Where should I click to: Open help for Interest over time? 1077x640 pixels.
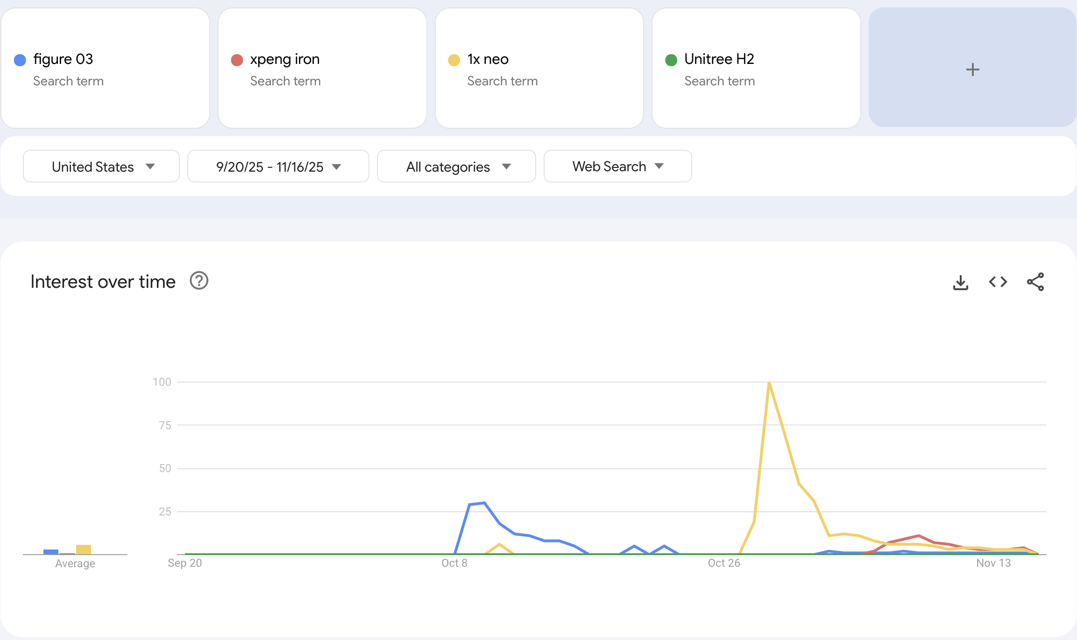click(x=199, y=281)
